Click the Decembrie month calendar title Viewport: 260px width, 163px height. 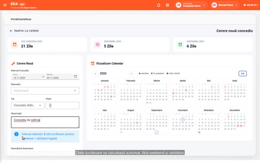click(235, 110)
